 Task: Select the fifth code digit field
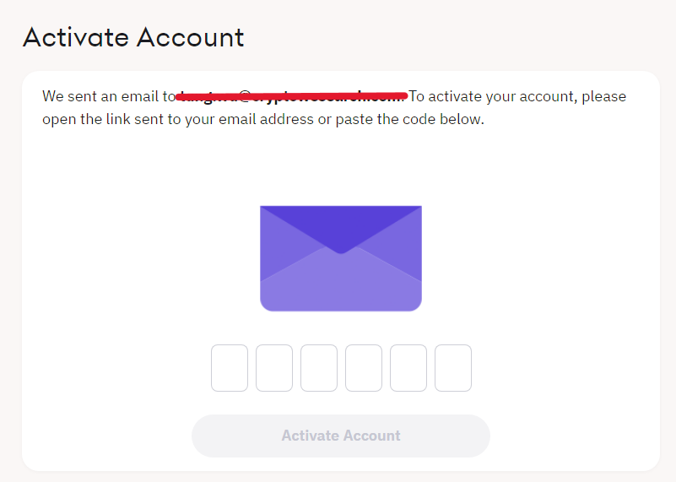coord(408,368)
